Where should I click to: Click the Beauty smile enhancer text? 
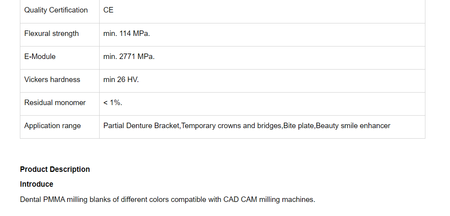(x=353, y=126)
